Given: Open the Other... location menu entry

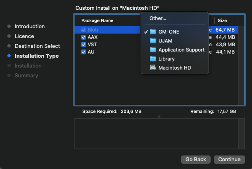Looking at the screenshot, I should 158,18.
